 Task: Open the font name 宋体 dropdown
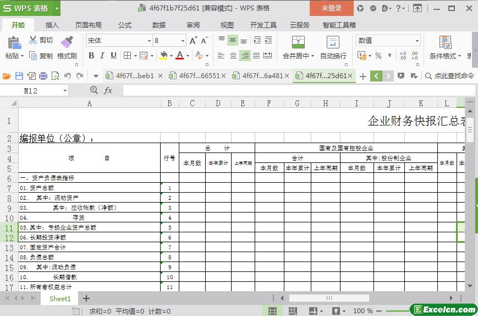149,41
